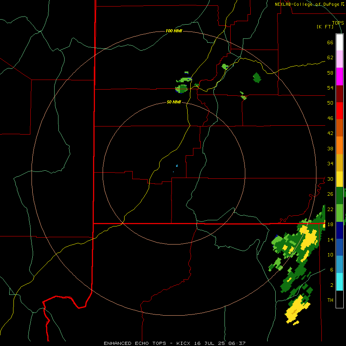Image resolution: width=346 pixels, height=346 pixels.
Task: Click the legend value "2"
Action: [332, 285]
